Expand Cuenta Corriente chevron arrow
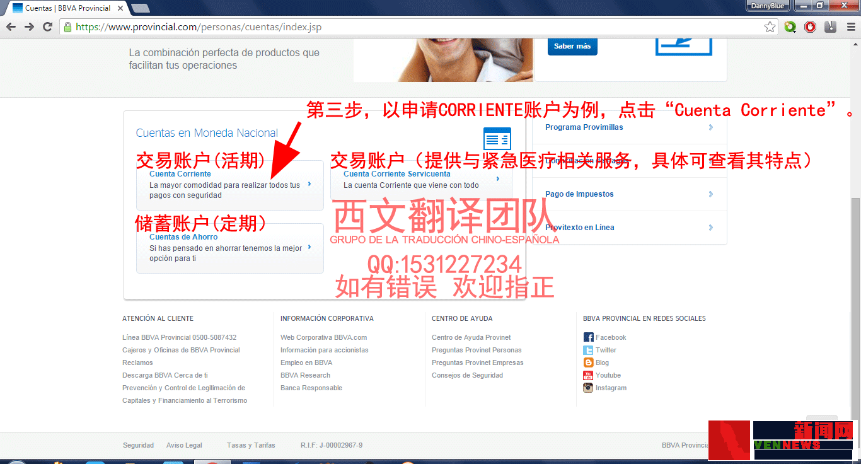 click(x=309, y=184)
